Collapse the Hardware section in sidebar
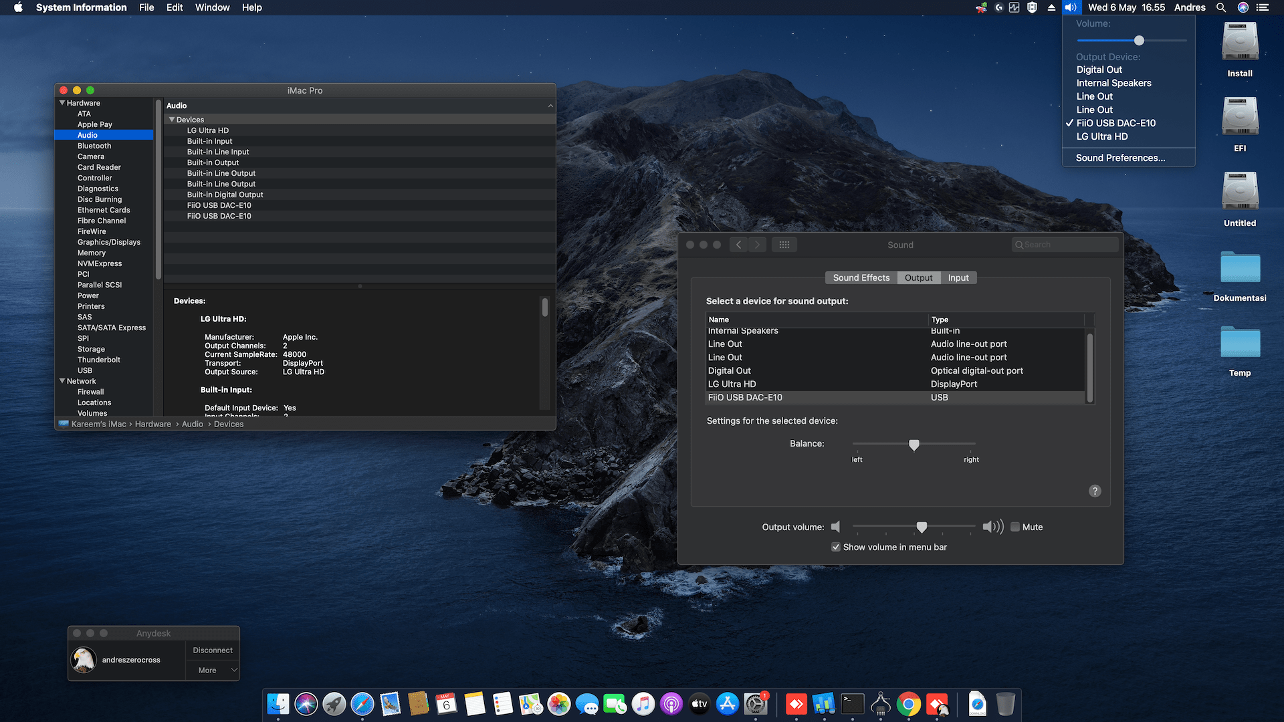This screenshot has height=722, width=1284. (62, 103)
